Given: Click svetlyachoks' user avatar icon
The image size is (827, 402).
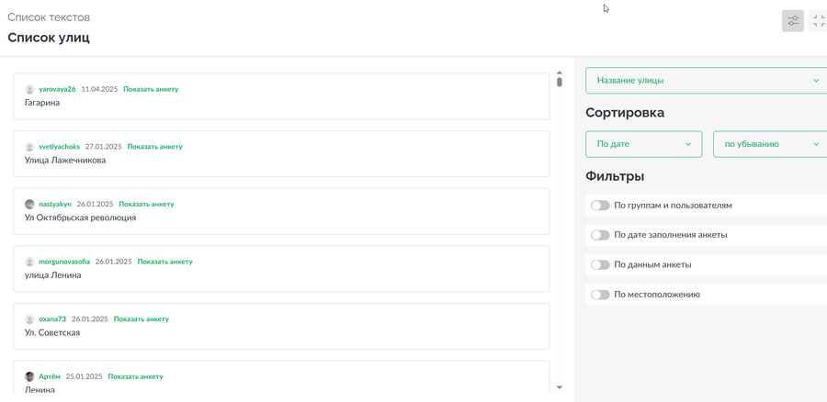Looking at the screenshot, I should [x=29, y=147].
